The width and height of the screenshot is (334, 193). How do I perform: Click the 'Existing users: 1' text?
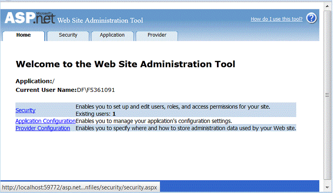point(95,114)
